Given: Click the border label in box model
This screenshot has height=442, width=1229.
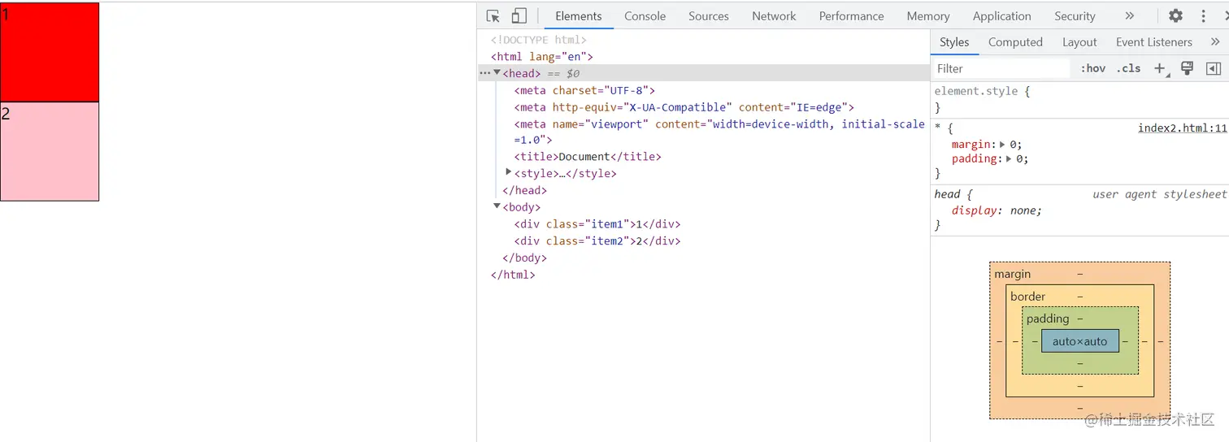Looking at the screenshot, I should tap(1028, 297).
